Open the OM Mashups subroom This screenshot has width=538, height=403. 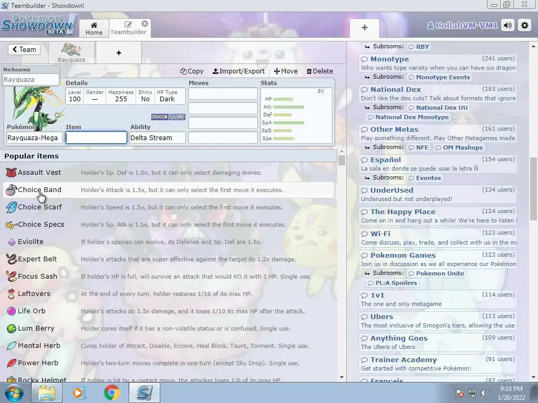click(x=459, y=147)
